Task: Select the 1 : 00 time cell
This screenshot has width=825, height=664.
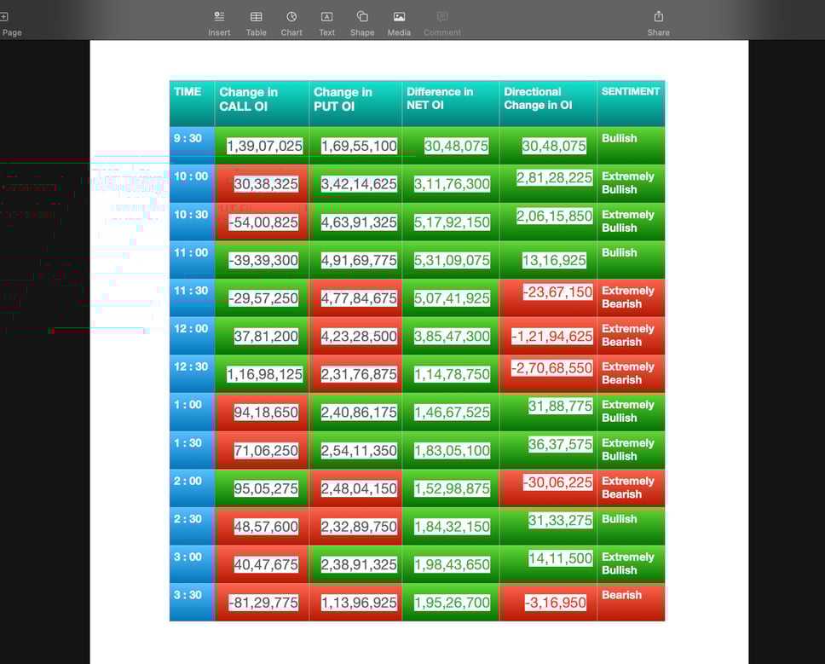Action: pyautogui.click(x=192, y=412)
